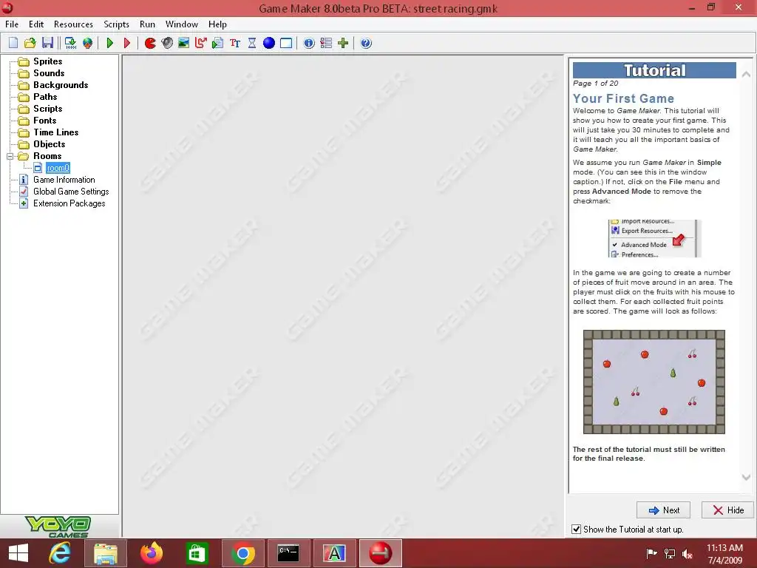The height and width of the screenshot is (568, 757).
Task: Create a sound with speaker icon
Action: tap(167, 43)
